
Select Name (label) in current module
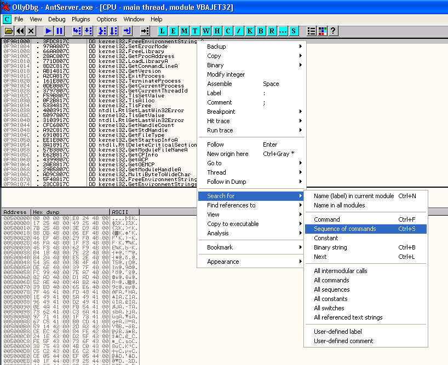pos(366,196)
